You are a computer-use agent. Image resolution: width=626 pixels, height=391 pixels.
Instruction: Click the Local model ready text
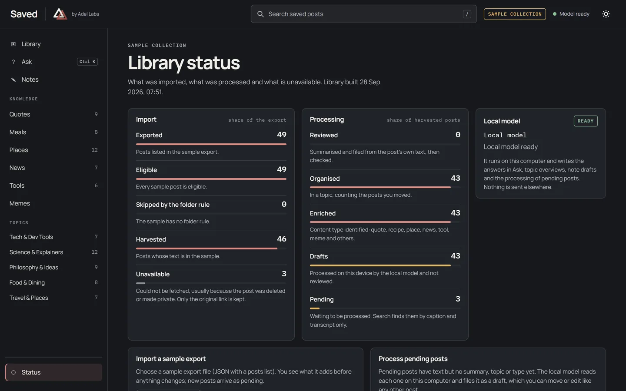click(511, 147)
